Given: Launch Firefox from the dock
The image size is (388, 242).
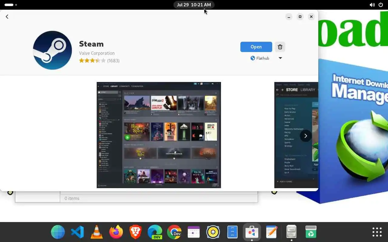Looking at the screenshot, I should (x=116, y=232).
